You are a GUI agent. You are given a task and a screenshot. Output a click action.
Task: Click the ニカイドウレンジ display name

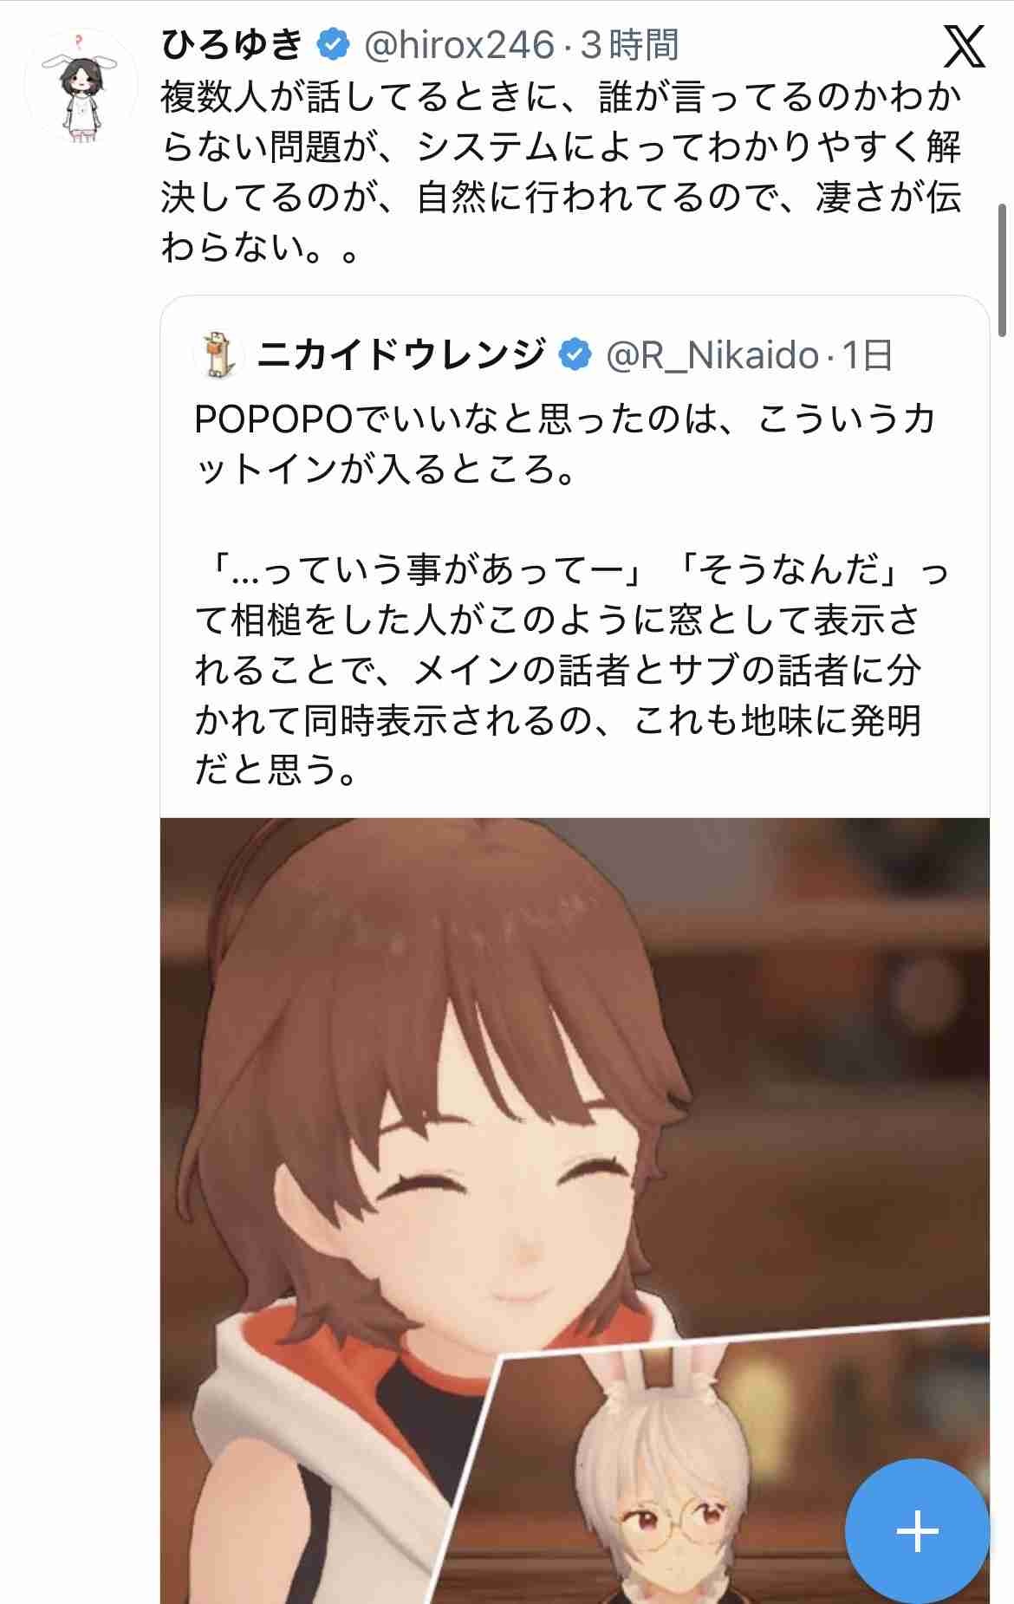[400, 355]
